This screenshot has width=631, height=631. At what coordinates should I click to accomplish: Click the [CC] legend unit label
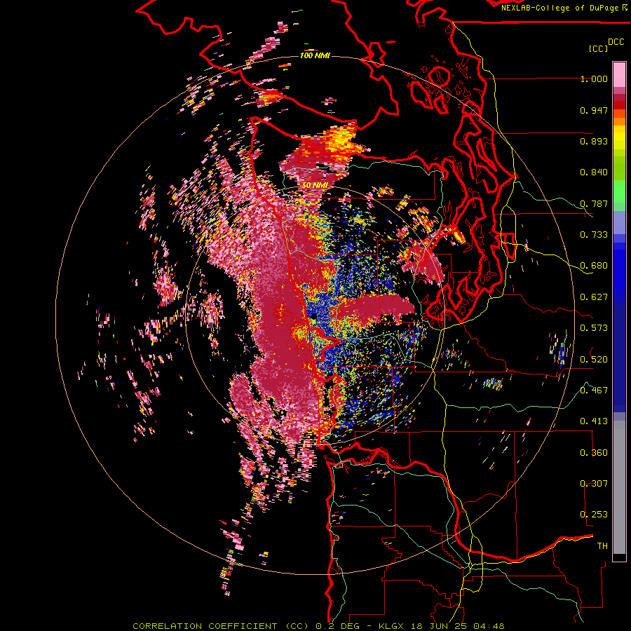[x=598, y=48]
